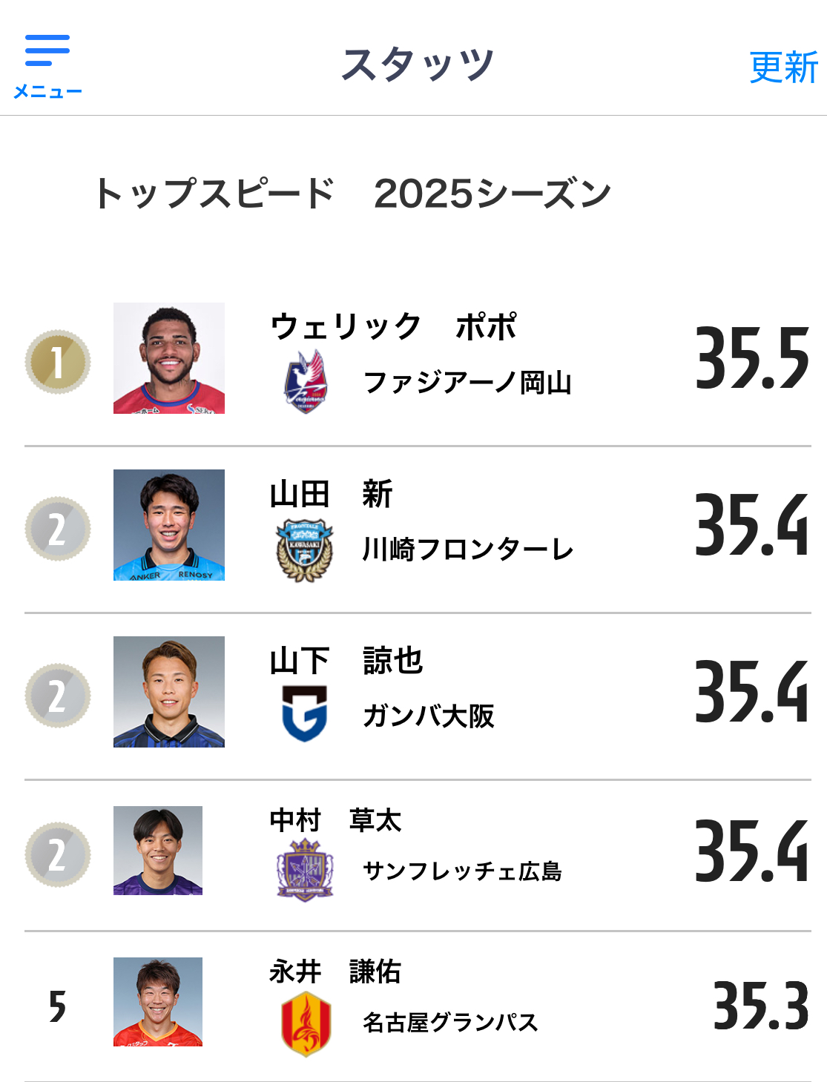Click the player name 中村 草太
The width and height of the screenshot is (827, 1082).
pyautogui.click(x=335, y=820)
